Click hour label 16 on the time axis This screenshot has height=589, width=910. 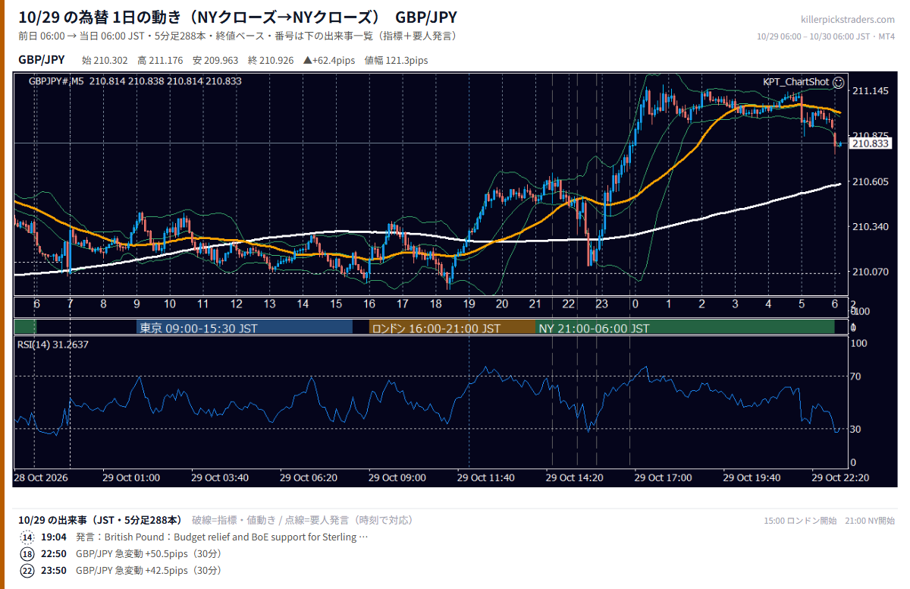point(369,304)
